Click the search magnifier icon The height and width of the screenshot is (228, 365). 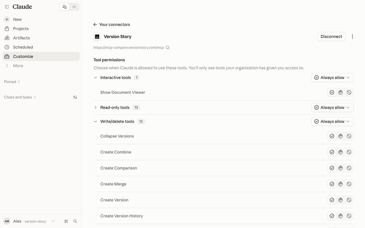[x=75, y=221]
